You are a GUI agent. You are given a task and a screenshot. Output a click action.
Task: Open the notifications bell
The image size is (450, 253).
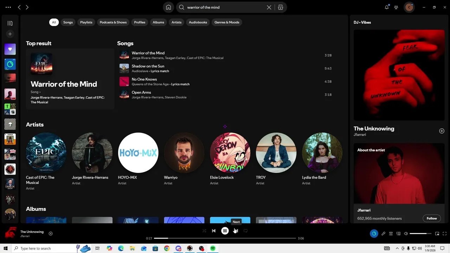point(387,7)
